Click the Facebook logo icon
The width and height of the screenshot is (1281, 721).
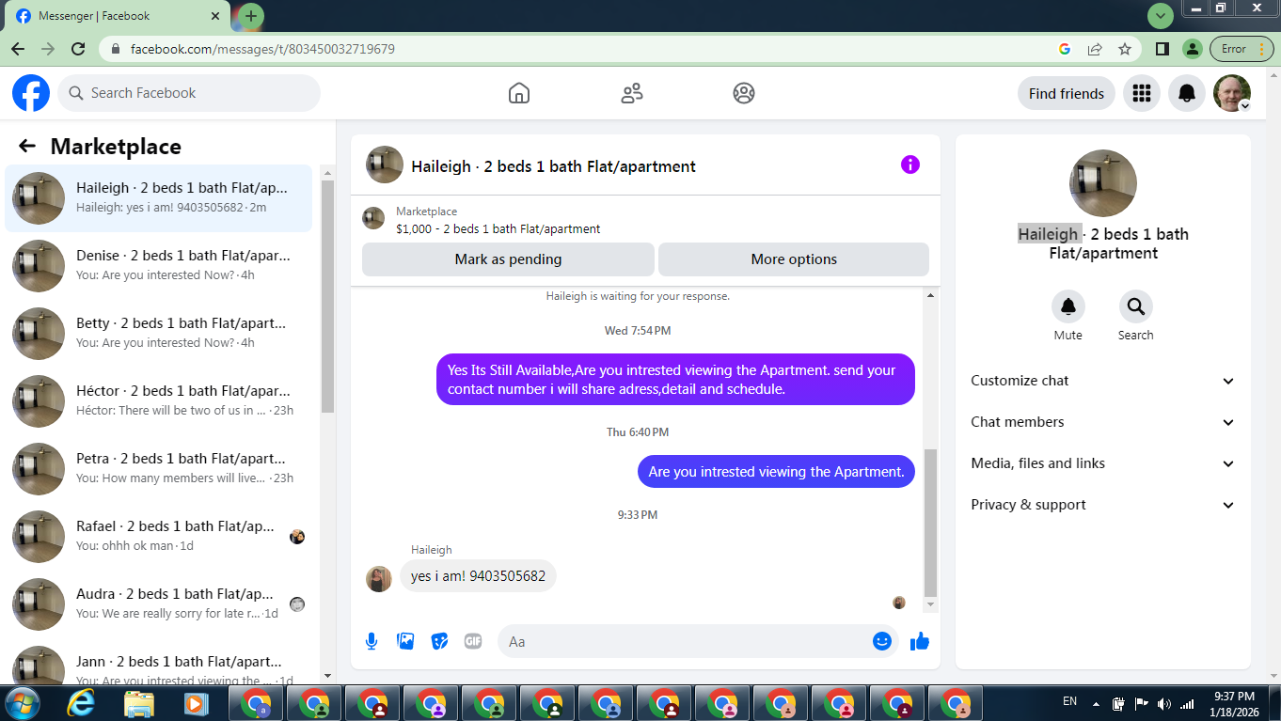(31, 93)
